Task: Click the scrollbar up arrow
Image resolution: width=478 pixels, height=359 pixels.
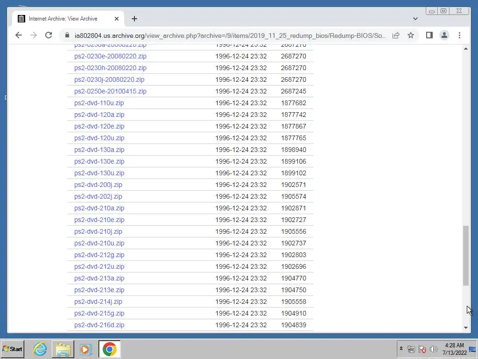Action: click(466, 49)
